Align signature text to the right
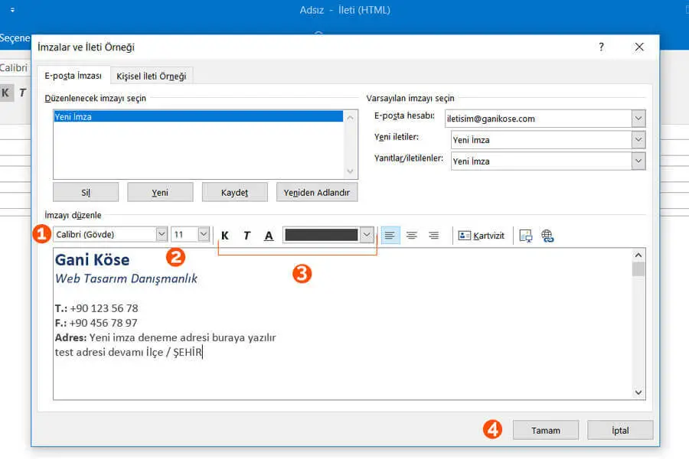689x459 pixels. pyautogui.click(x=434, y=236)
